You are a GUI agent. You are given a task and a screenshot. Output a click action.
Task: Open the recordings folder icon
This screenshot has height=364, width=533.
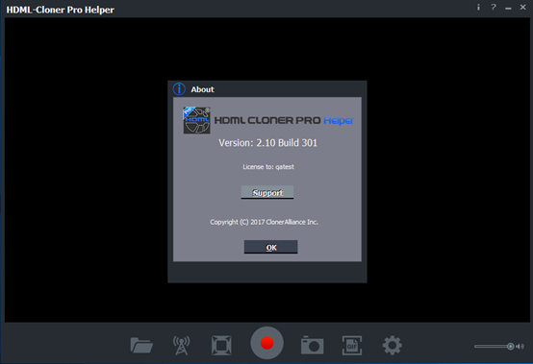pos(141,346)
